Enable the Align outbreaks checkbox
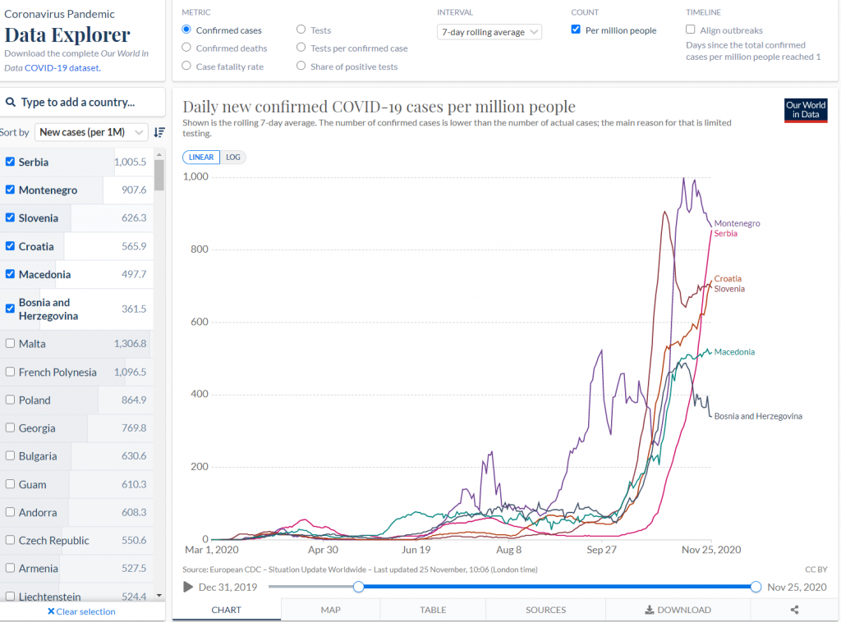The height and width of the screenshot is (622, 841). click(690, 30)
